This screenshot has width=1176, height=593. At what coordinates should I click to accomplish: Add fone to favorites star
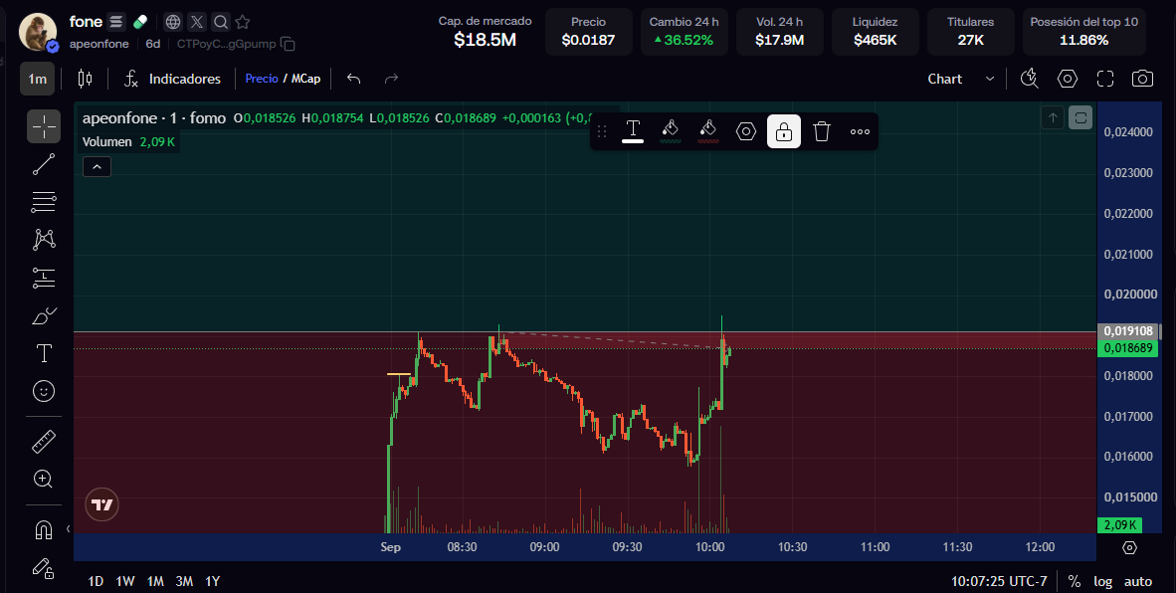click(x=242, y=22)
